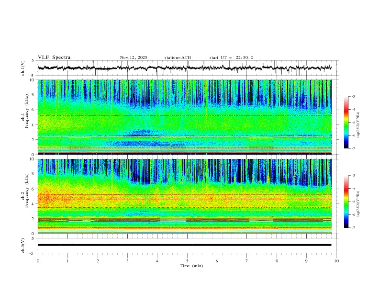Click time axis tick label "3"
This screenshot has width=379, height=293.
tap(127, 261)
